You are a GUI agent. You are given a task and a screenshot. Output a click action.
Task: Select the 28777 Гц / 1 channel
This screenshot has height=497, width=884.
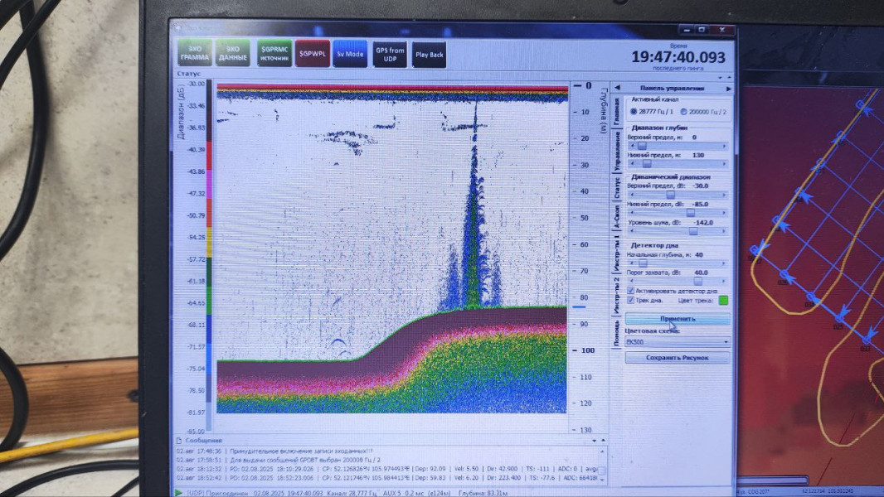pos(634,111)
